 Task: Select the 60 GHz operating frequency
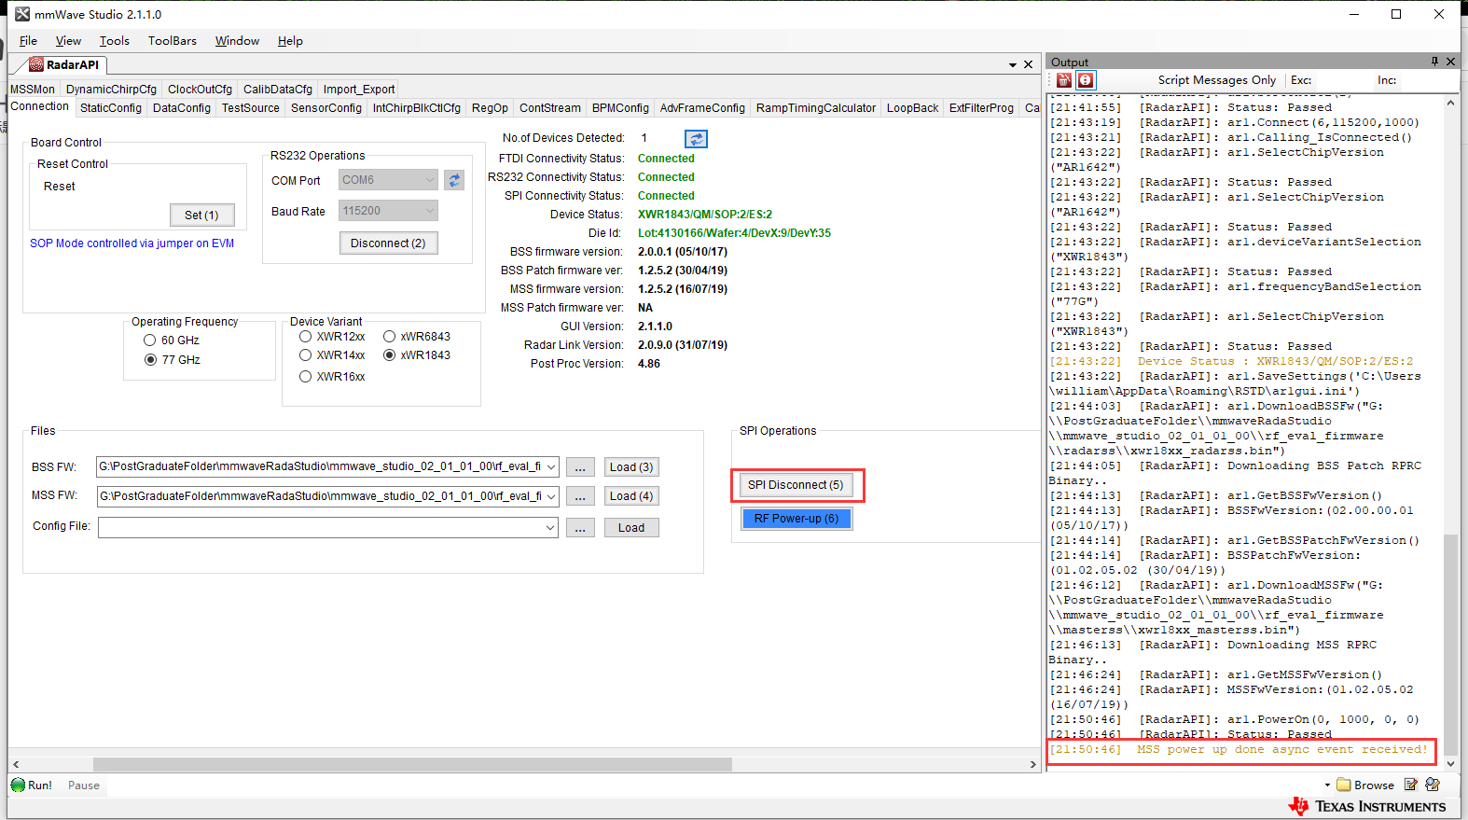pos(149,341)
